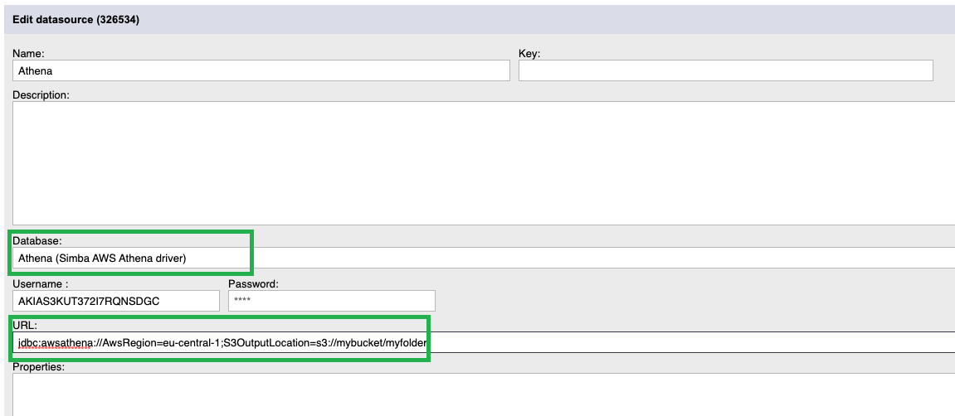Click the masked Password field
The height and width of the screenshot is (416, 955).
(x=331, y=301)
